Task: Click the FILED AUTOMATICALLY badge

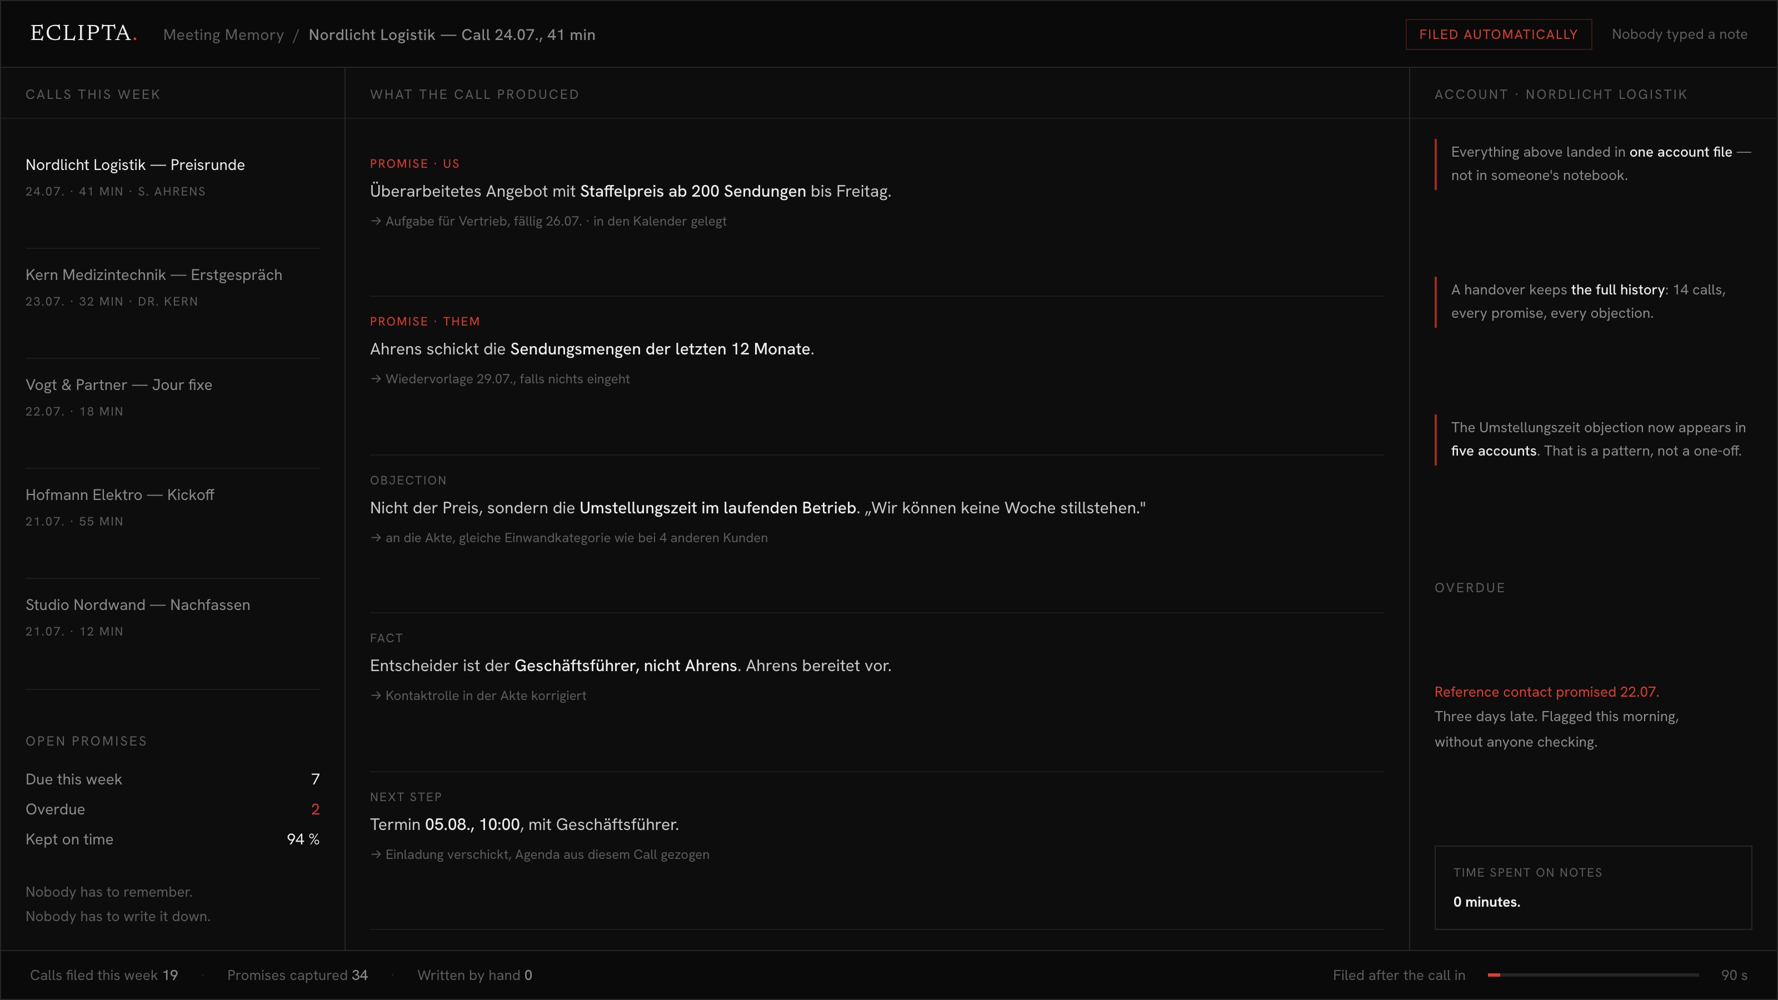Action: pyautogui.click(x=1499, y=34)
